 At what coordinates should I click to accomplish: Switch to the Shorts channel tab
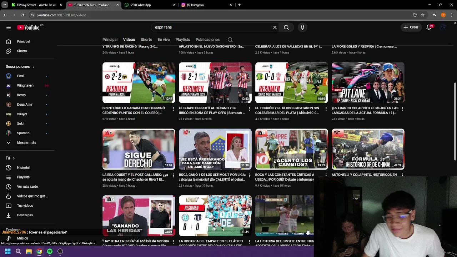[x=146, y=40]
